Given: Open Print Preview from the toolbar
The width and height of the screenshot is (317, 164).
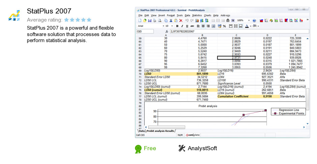Looking at the screenshot, I should 160,21.
